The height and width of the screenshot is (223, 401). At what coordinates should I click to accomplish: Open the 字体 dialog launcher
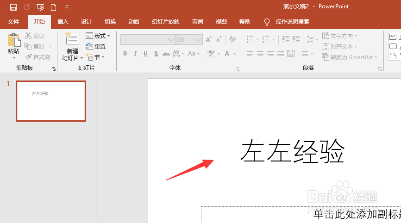(238, 69)
